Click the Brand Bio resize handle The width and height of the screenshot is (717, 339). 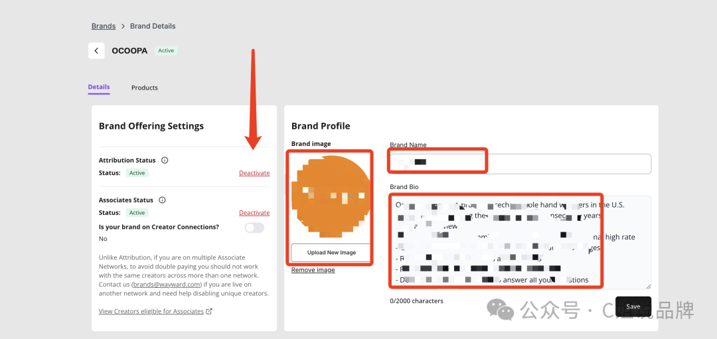648,286
